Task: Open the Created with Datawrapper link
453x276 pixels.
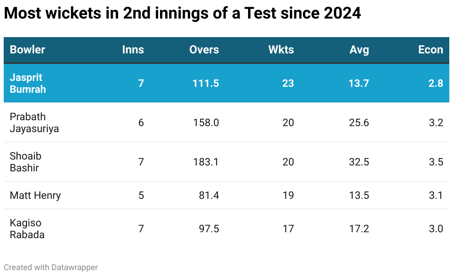Action: pos(51,267)
